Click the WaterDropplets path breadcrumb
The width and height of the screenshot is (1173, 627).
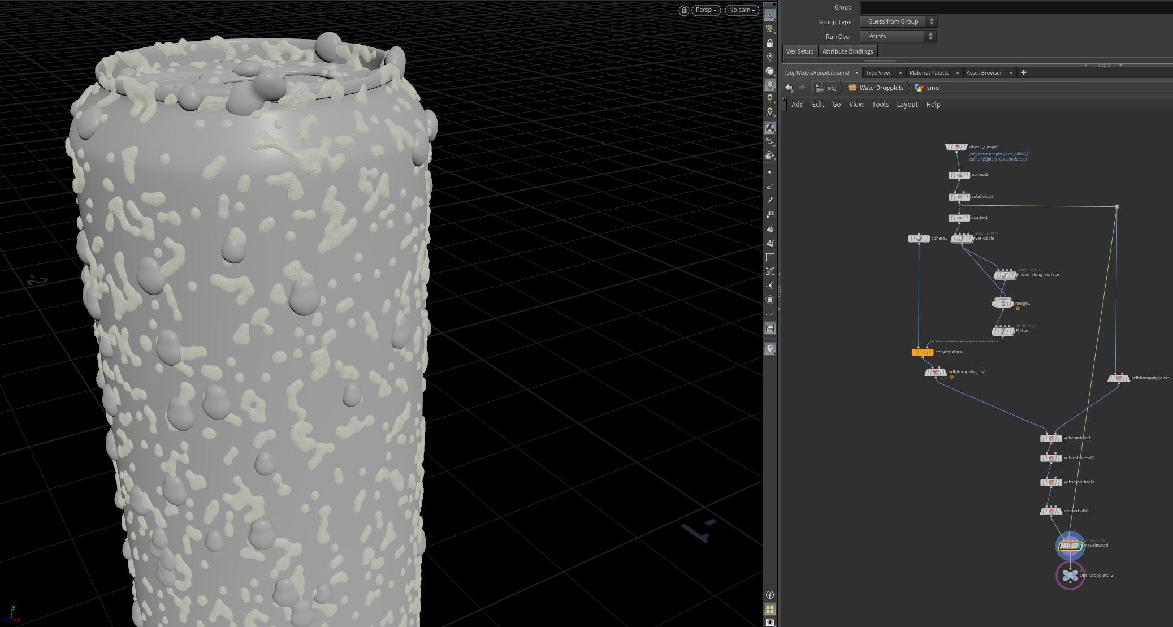881,88
